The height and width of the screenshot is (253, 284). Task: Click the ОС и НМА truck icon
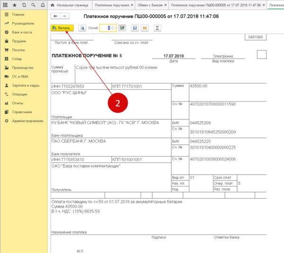click(7, 76)
